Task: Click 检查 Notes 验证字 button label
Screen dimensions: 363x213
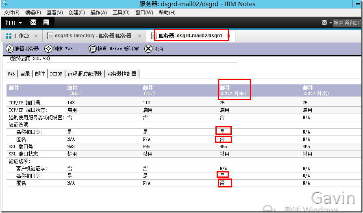Action: click(118, 49)
